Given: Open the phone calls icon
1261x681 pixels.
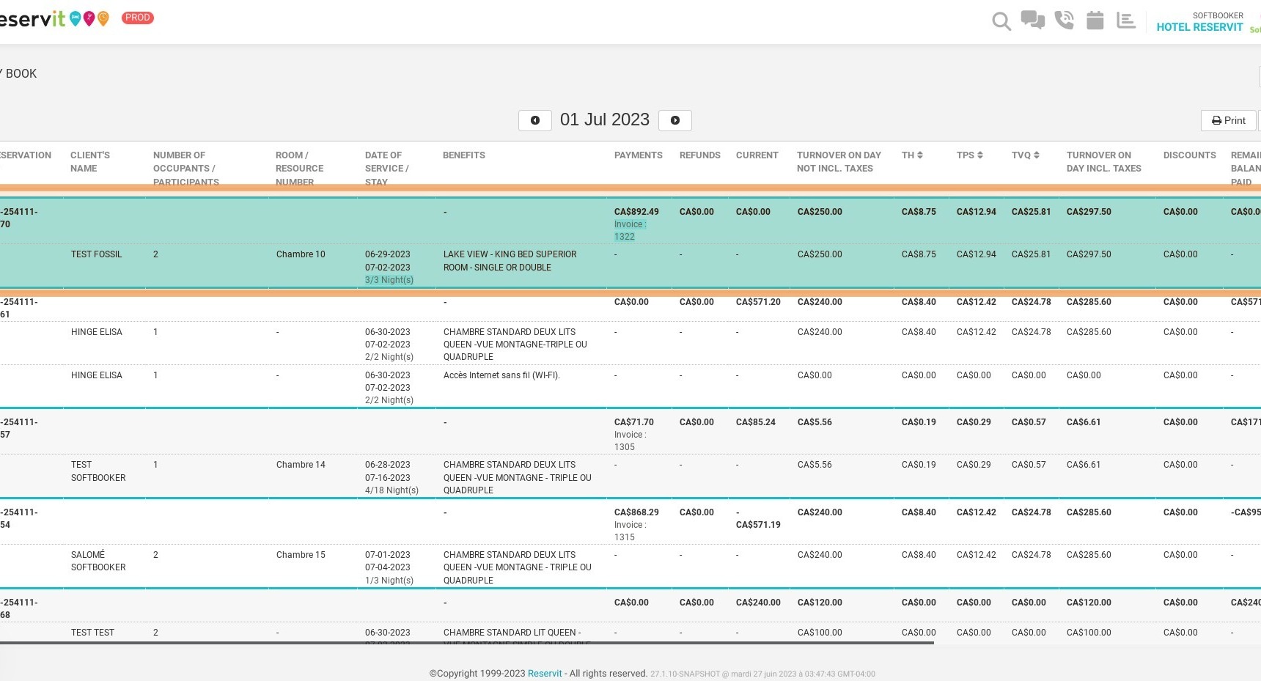Looking at the screenshot, I should tap(1064, 20).
